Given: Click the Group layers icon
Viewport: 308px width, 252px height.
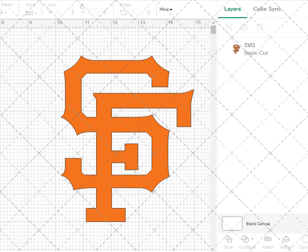Looking at the screenshot, I should (229, 27).
